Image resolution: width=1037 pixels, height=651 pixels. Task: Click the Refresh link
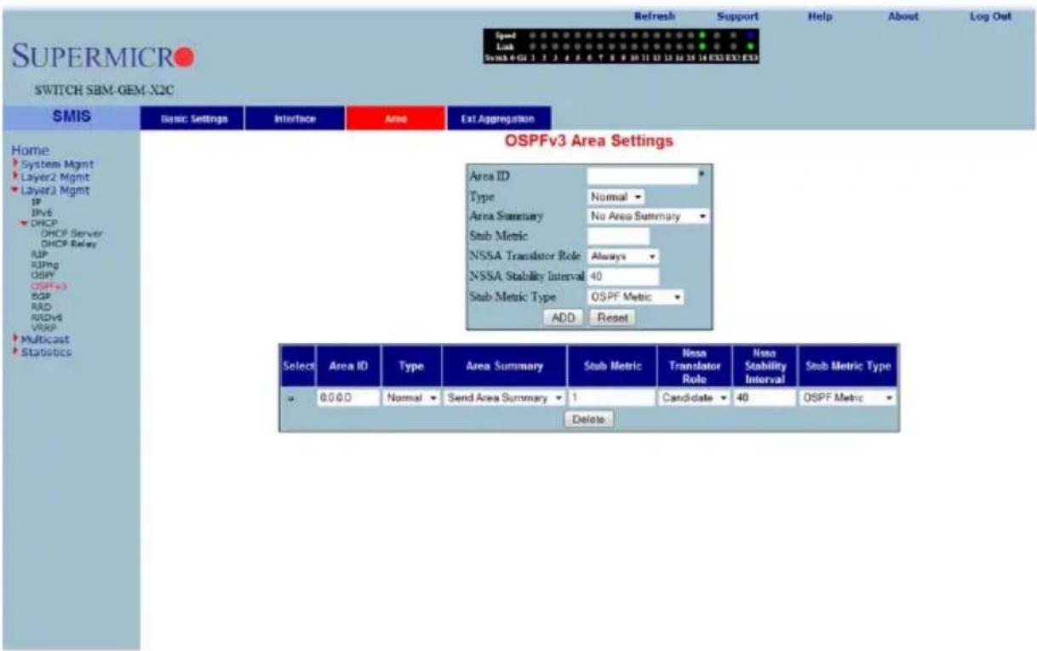coord(655,15)
